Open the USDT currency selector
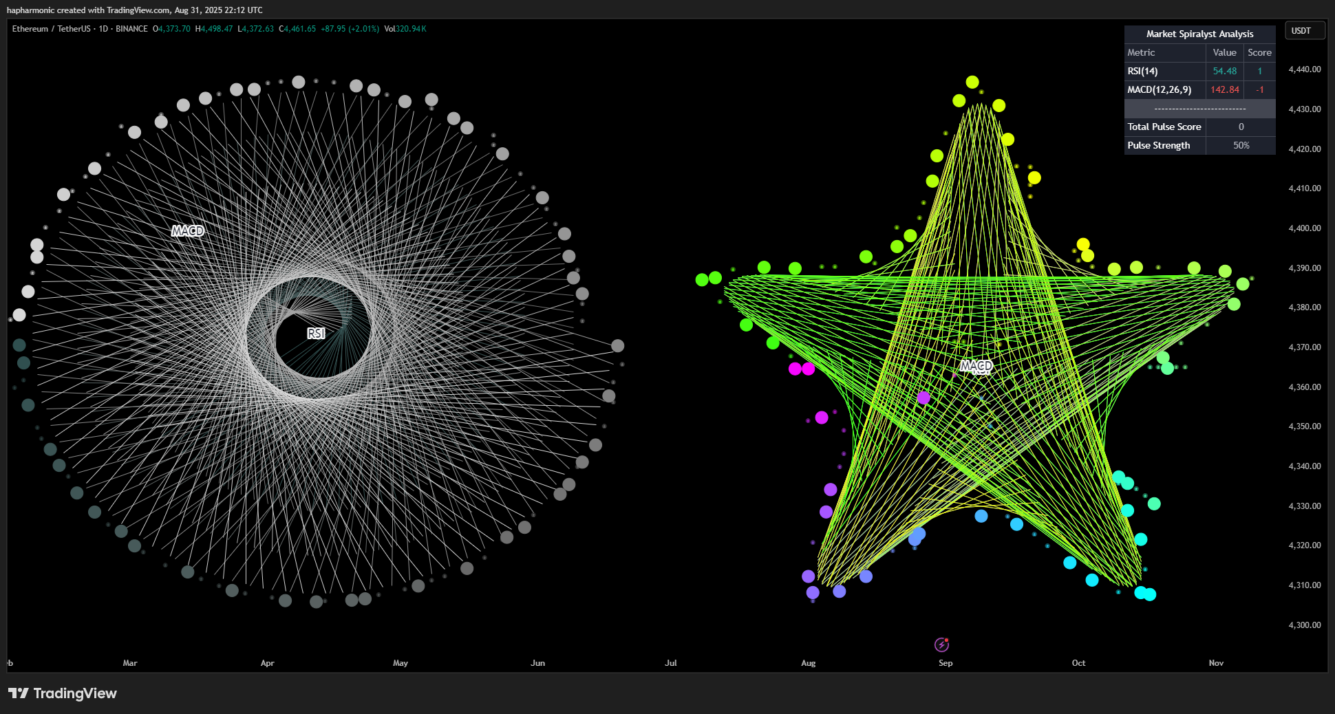This screenshot has height=714, width=1335. click(x=1305, y=31)
